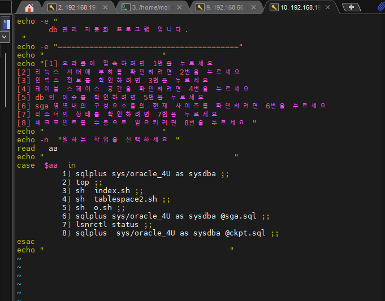This screenshot has width=385, height=301.
Task: Click the key icon on tab 2
Action: 52,7
